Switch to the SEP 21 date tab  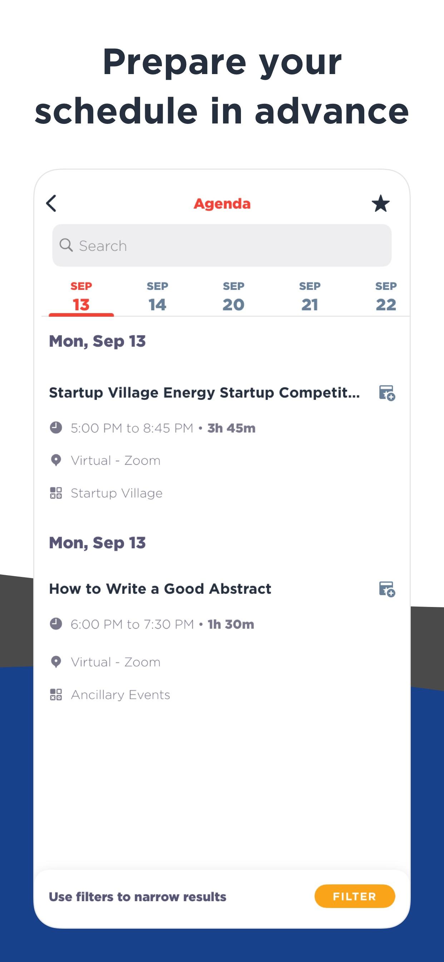pos(310,297)
